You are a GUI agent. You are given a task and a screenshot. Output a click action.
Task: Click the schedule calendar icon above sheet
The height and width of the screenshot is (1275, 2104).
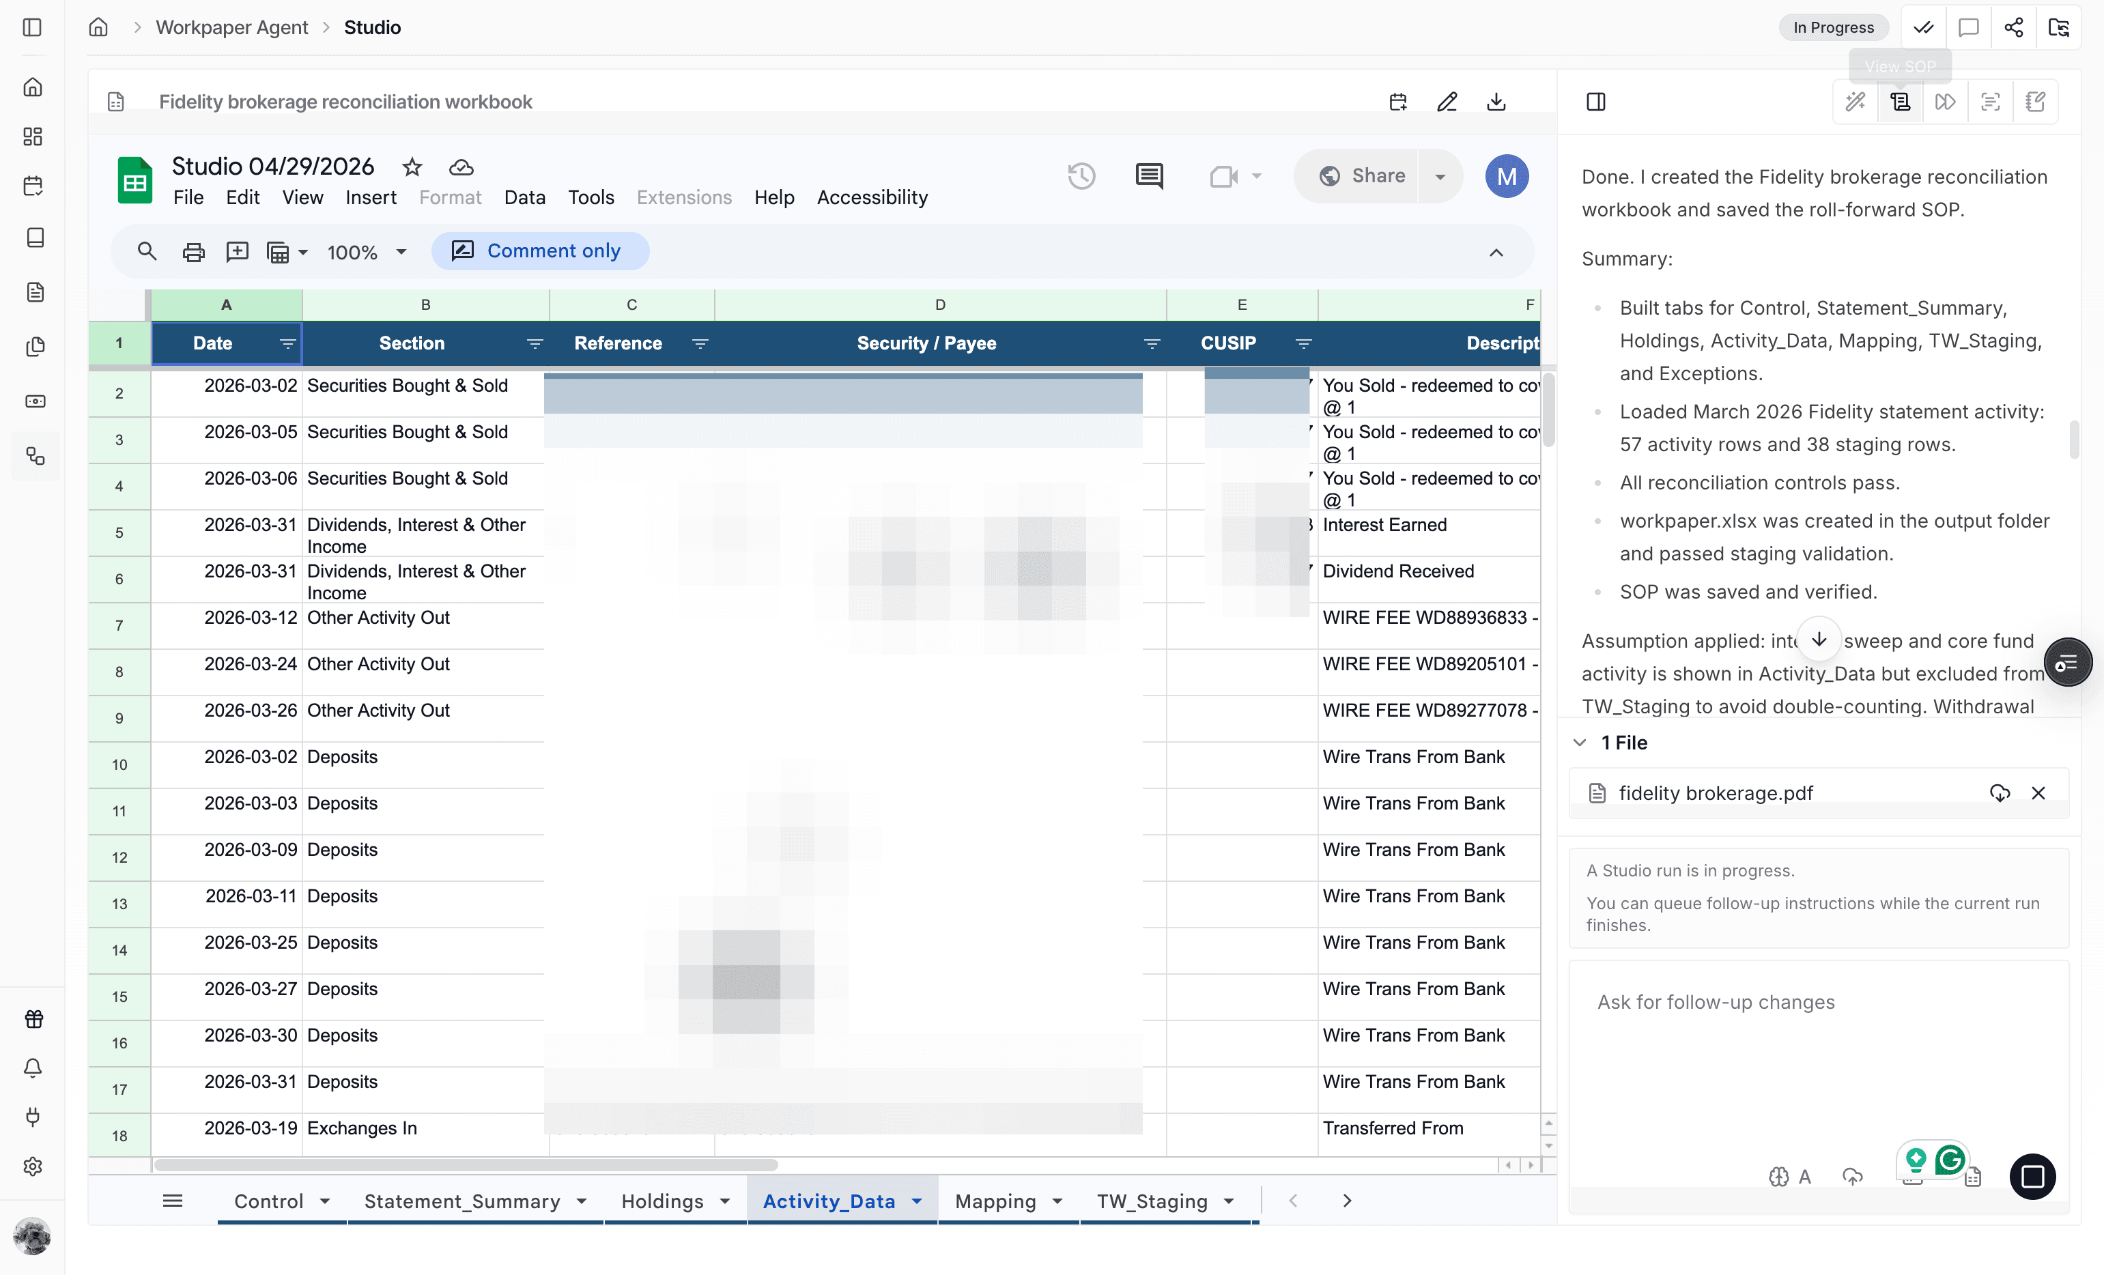1398,102
